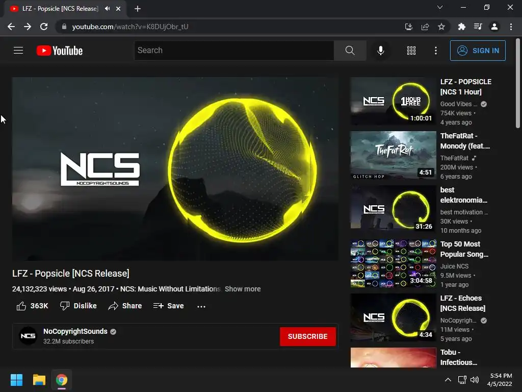Open YouTube settings three-dot menu
This screenshot has width=522, height=392.
(x=435, y=51)
